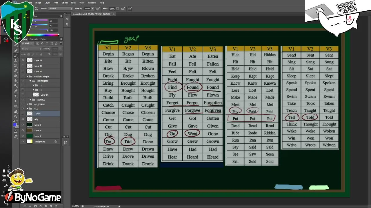This screenshot has width=371, height=208.
Task: Delete the selected layer
Action: coord(56,206)
